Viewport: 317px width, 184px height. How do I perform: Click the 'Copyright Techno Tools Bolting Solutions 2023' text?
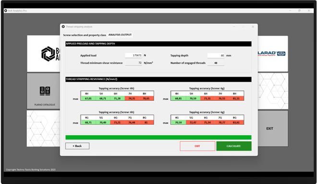tap(31, 170)
